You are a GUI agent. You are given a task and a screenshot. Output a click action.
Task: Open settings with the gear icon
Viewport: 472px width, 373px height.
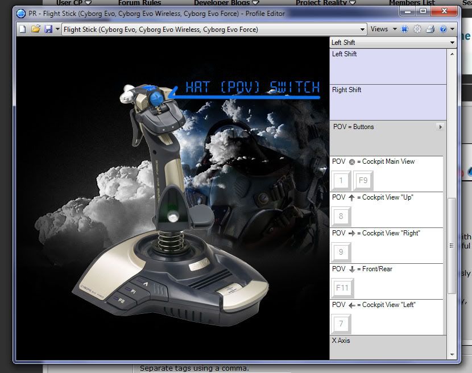tap(417, 29)
